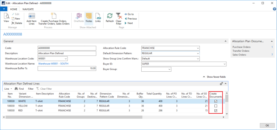Uncheck Create Documents for WHITE row
This screenshot has height=130, width=277.
pos(215,101)
